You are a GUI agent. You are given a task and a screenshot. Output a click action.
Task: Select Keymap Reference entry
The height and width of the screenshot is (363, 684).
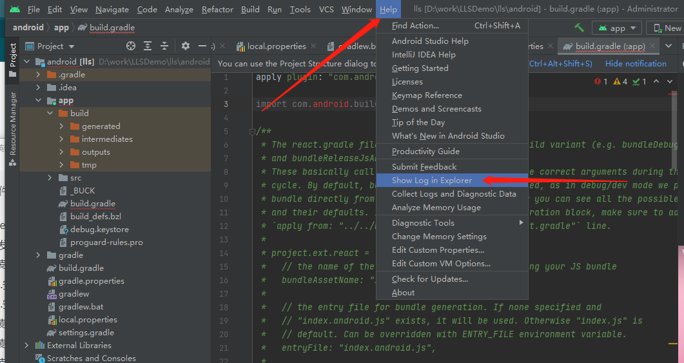pyautogui.click(x=453, y=95)
